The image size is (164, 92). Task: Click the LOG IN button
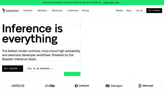[139, 10]
